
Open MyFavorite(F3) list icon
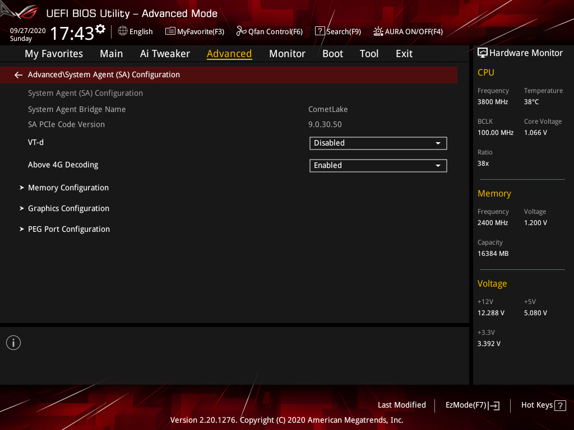coord(170,31)
